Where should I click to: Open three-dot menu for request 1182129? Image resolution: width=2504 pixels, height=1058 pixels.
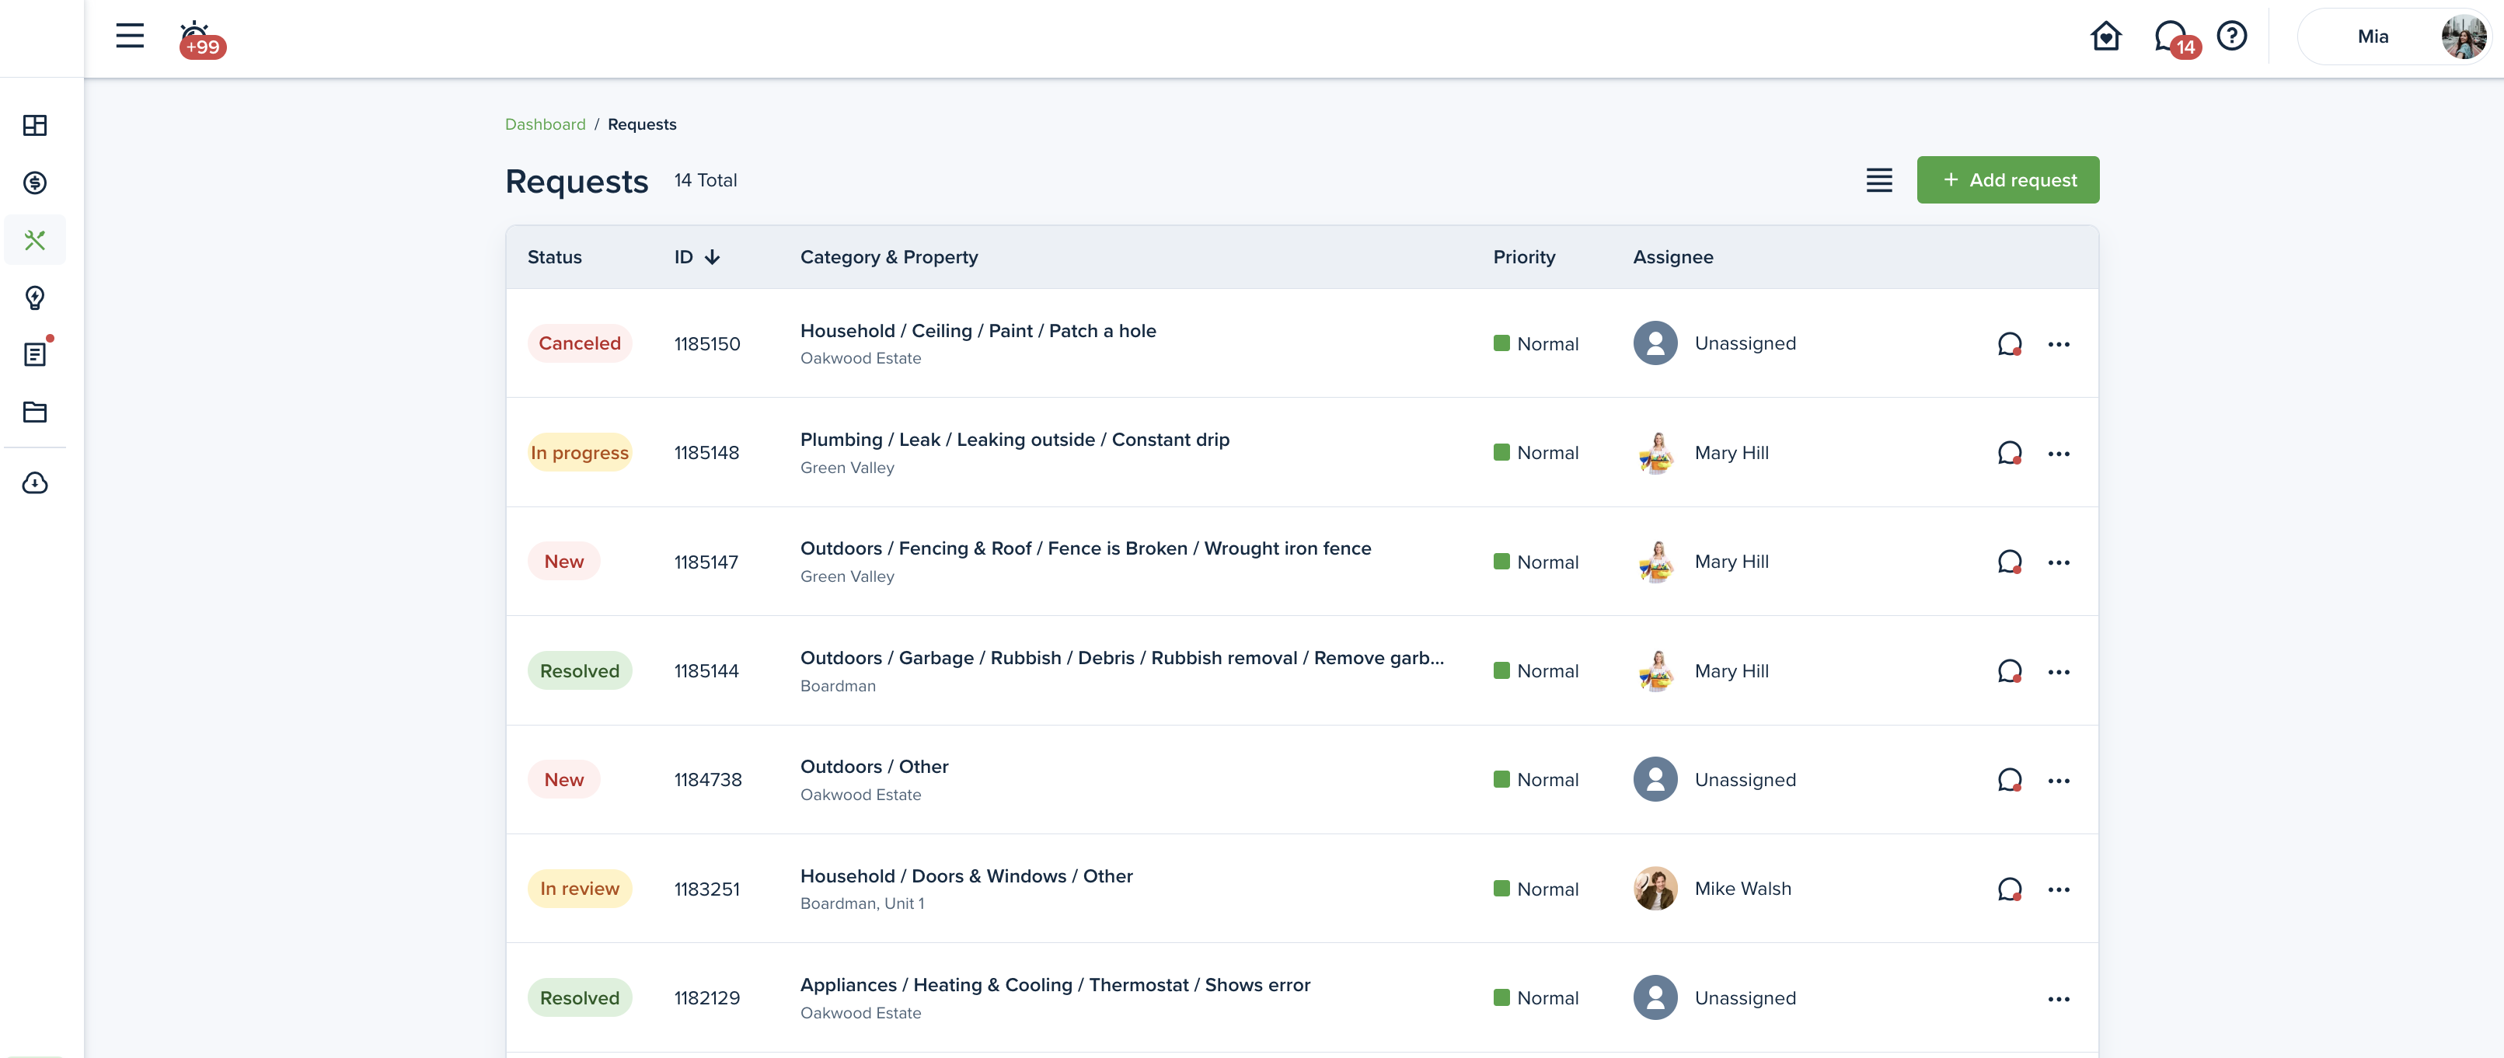(2058, 999)
